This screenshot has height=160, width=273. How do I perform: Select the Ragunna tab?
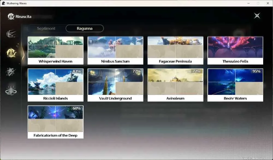click(x=85, y=29)
